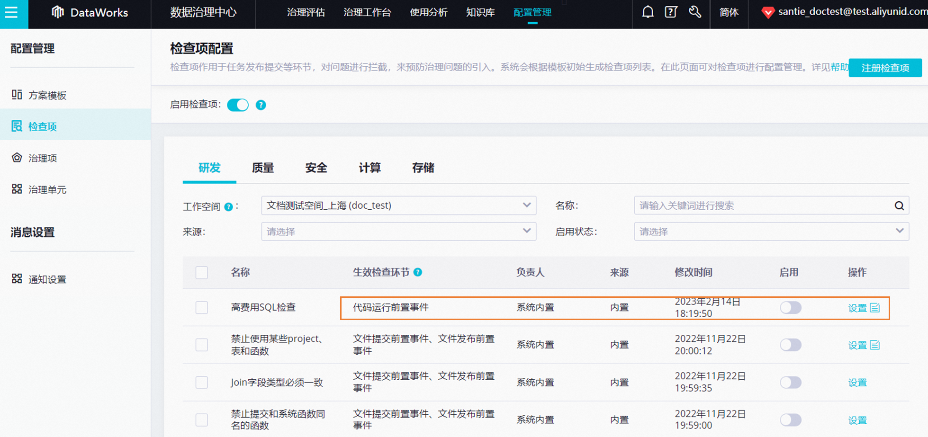Click 设置 for 禁止提交和系统函数同名的函数
Screen dimensions: 928x437
tap(857, 420)
